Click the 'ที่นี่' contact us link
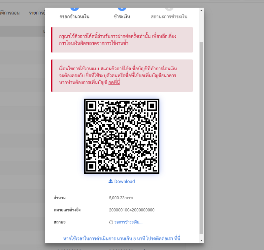This screenshot has width=264, height=250. pos(177,238)
